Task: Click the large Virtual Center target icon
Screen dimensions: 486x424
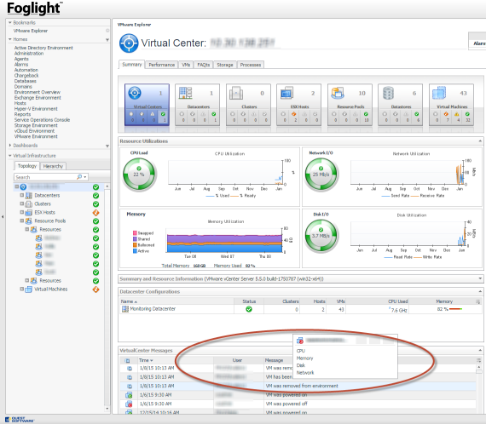Action: pos(129,43)
